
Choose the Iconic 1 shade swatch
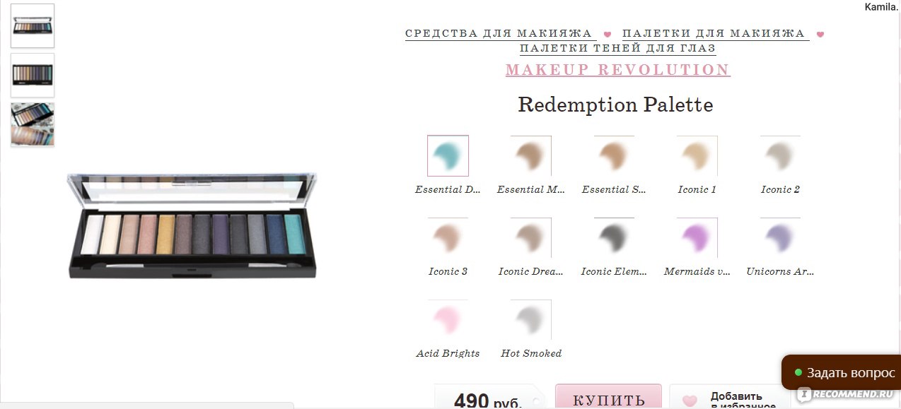(x=697, y=155)
